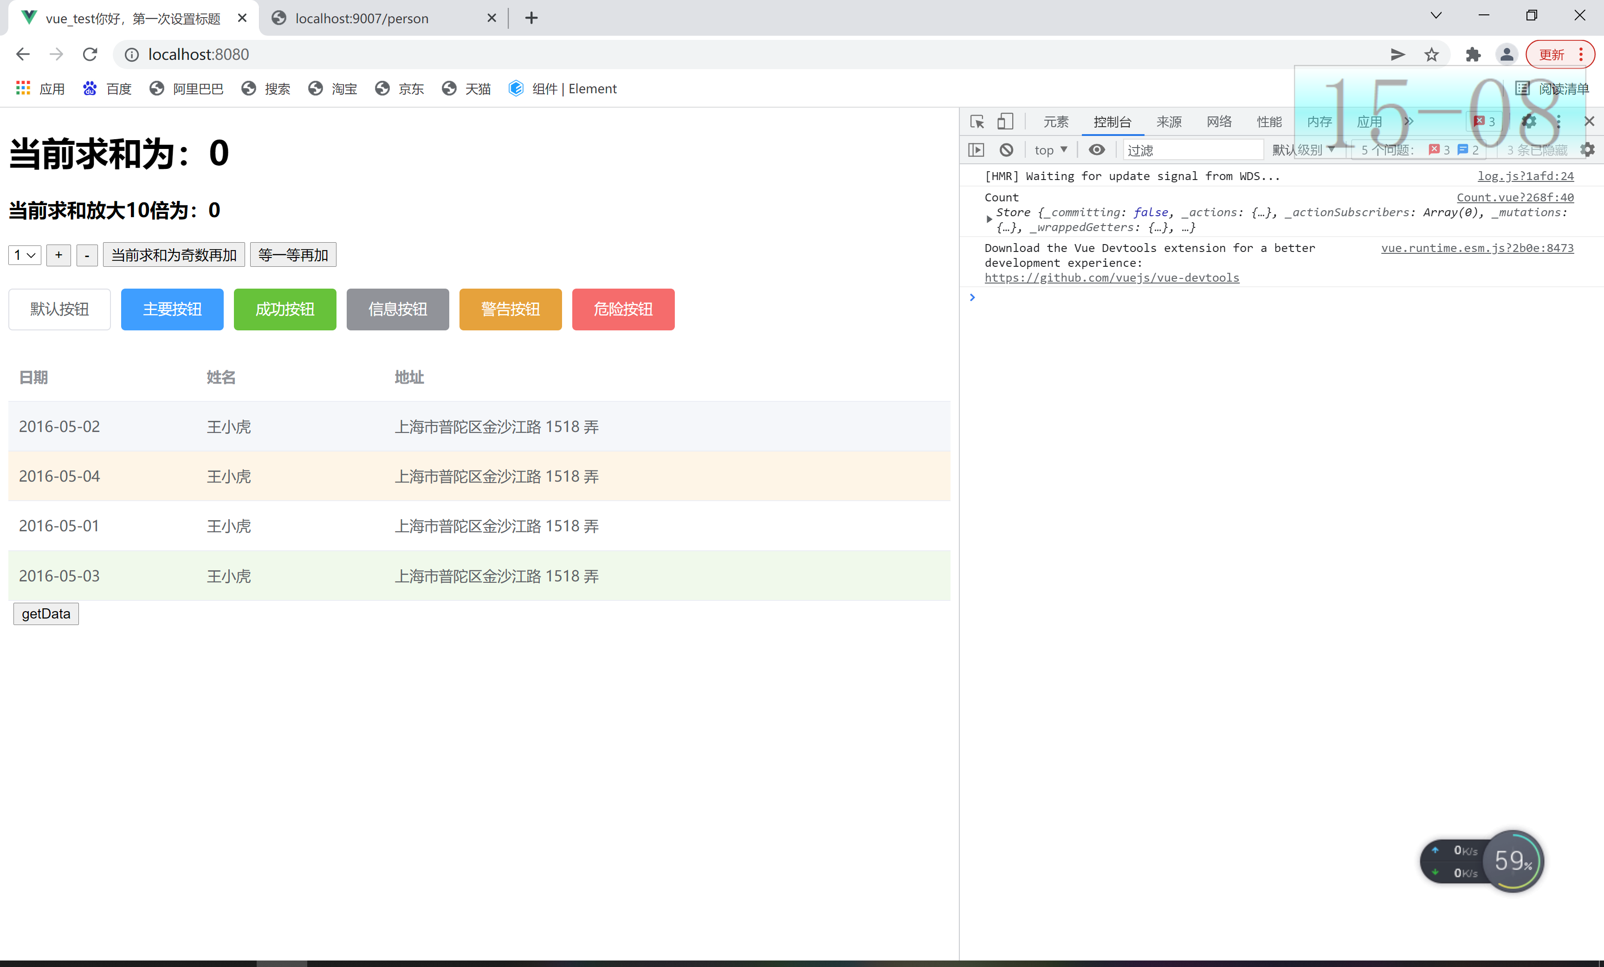Clear the console with the ban icon
This screenshot has width=1604, height=967.
[x=1006, y=150]
